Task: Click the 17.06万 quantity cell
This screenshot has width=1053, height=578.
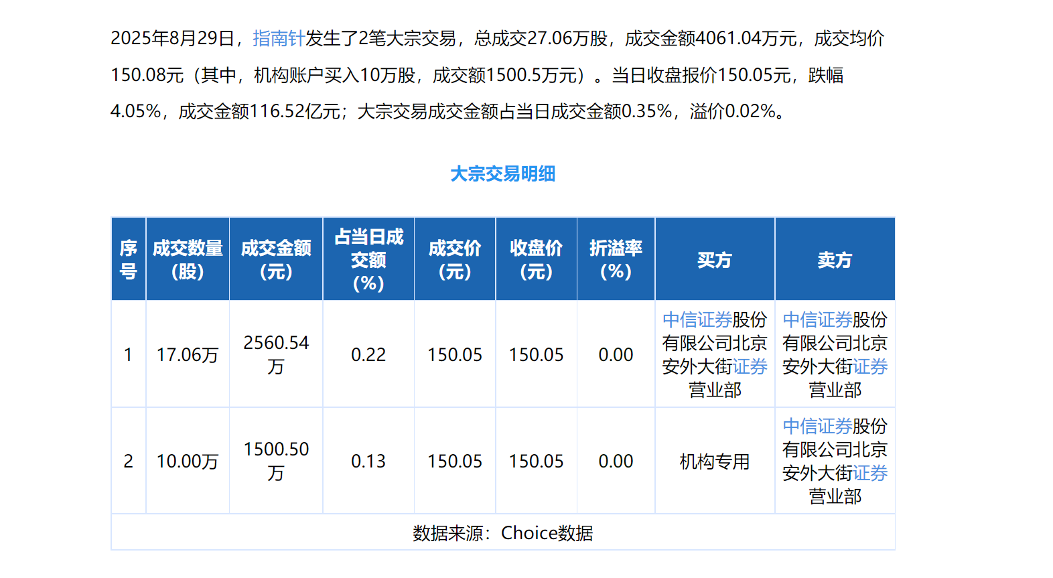Action: (x=188, y=354)
